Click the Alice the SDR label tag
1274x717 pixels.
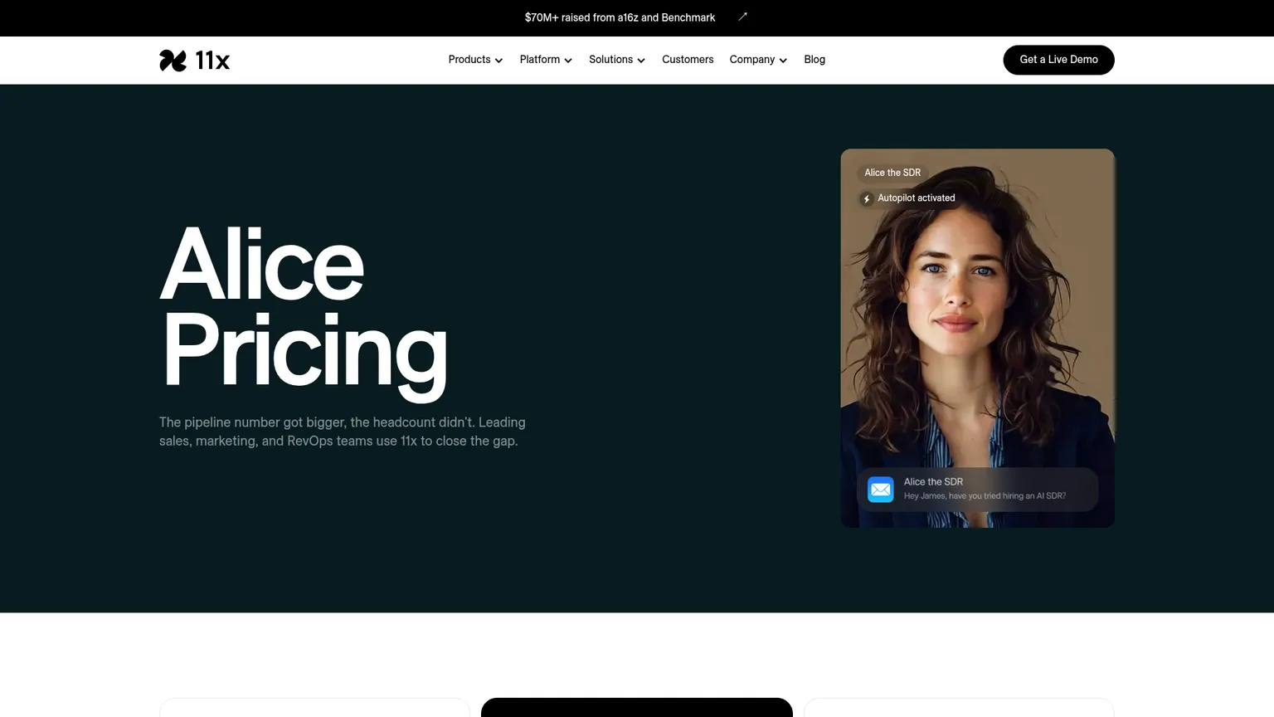point(892,173)
